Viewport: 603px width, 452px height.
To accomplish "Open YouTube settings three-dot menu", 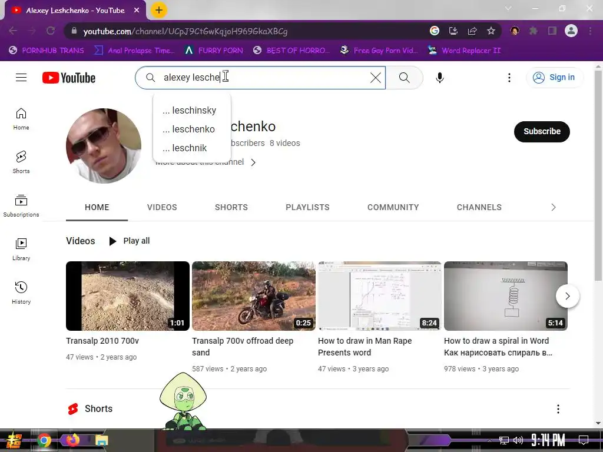I will pos(509,78).
